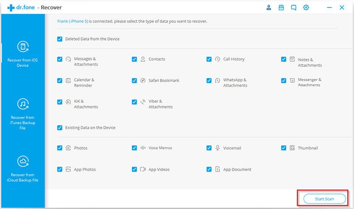Minimize the dr.fone window
The width and height of the screenshot is (354, 209).
tap(329, 7)
